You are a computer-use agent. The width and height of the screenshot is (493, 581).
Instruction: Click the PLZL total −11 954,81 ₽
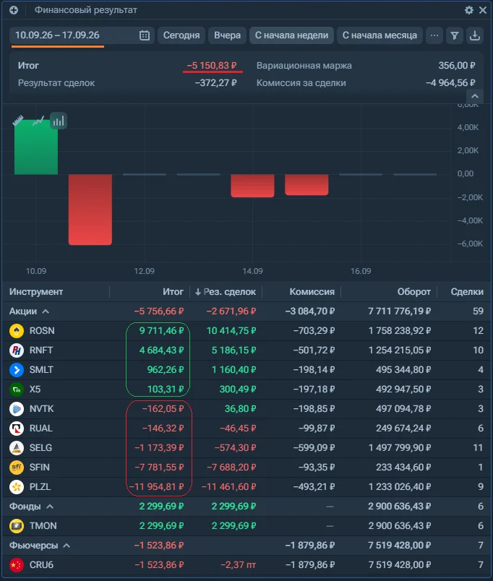[x=156, y=487]
